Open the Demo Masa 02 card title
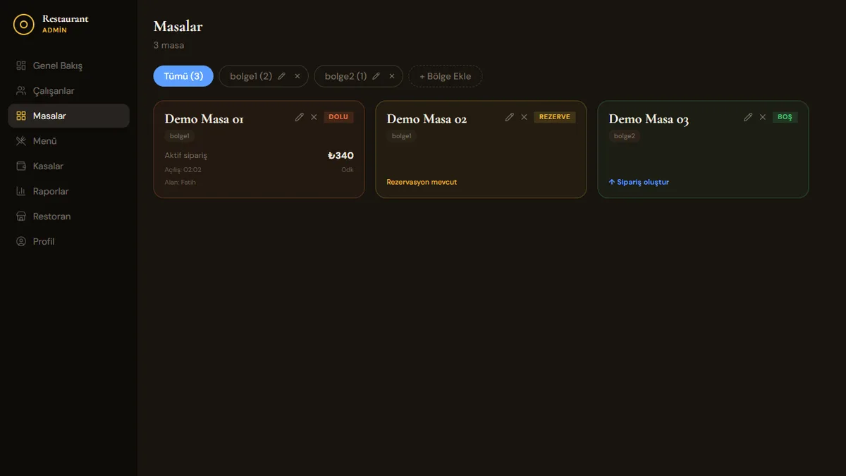Viewport: 846px width, 476px height. (427, 119)
